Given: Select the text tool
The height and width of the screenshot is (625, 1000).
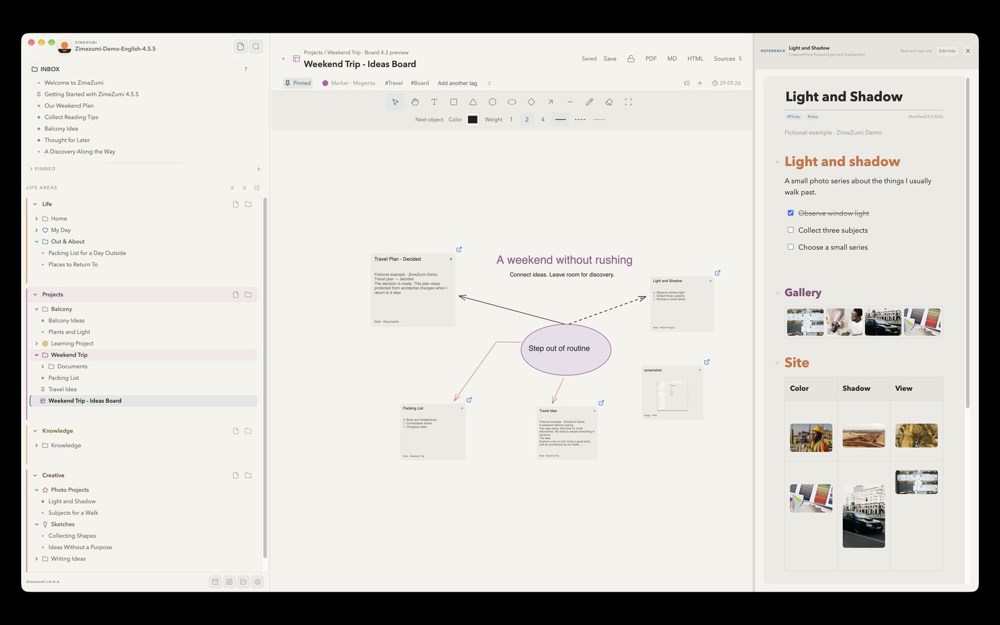Looking at the screenshot, I should pos(434,102).
